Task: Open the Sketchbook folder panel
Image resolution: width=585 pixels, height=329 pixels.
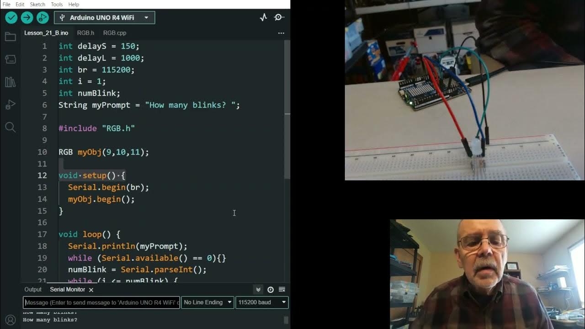Action: pyautogui.click(x=10, y=37)
